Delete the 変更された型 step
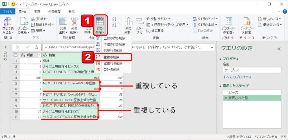288x140 pixels. [x=226, y=98]
